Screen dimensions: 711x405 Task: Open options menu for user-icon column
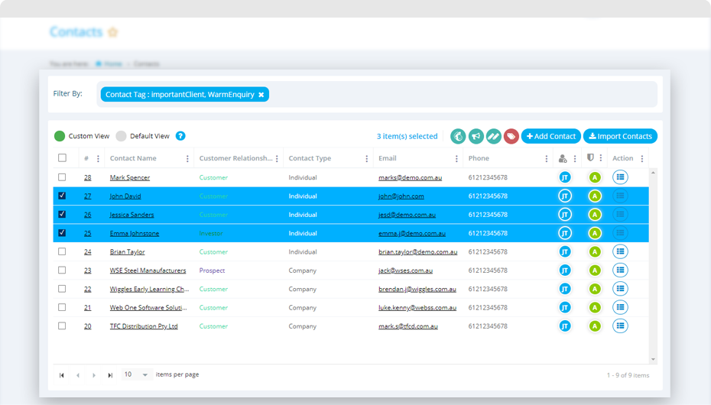575,158
